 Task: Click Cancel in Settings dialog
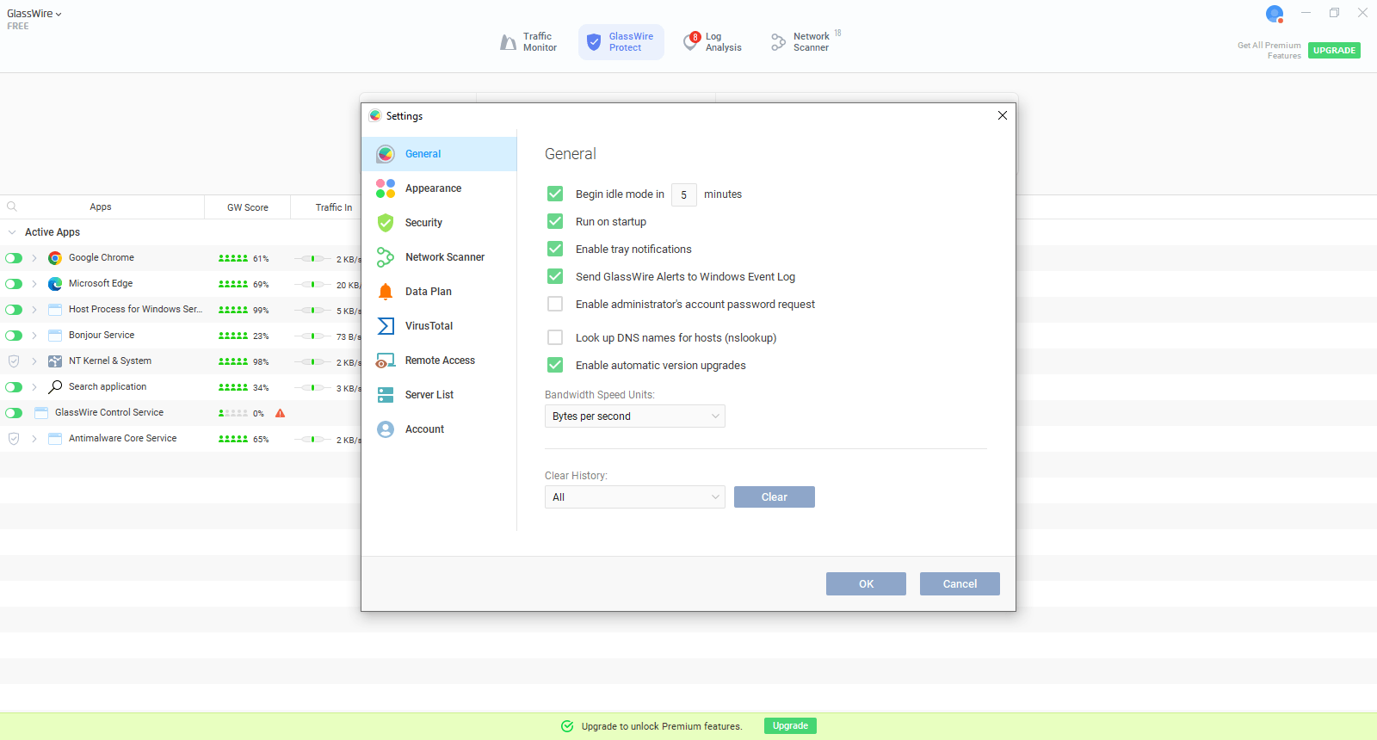coord(960,584)
